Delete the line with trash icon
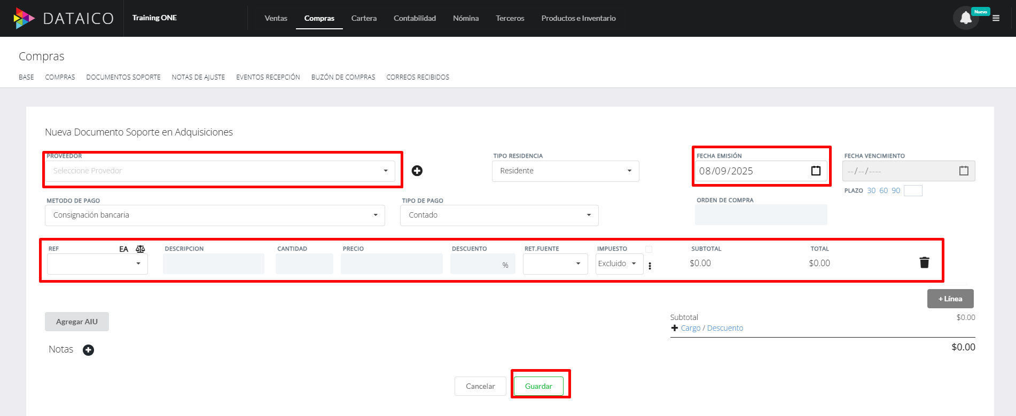 tap(924, 262)
